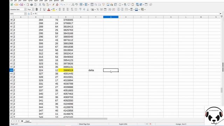Format cell as percent

[98, 9]
